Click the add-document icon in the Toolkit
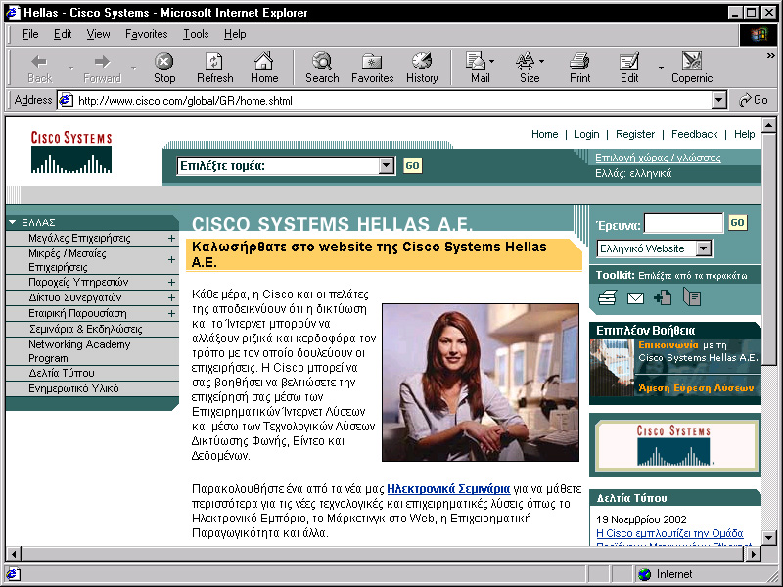This screenshot has width=783, height=587. pos(663,298)
